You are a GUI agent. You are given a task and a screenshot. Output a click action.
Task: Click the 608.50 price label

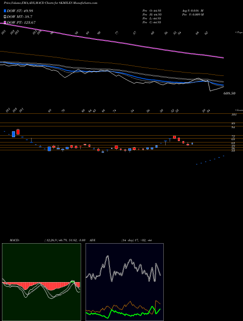click(229, 93)
